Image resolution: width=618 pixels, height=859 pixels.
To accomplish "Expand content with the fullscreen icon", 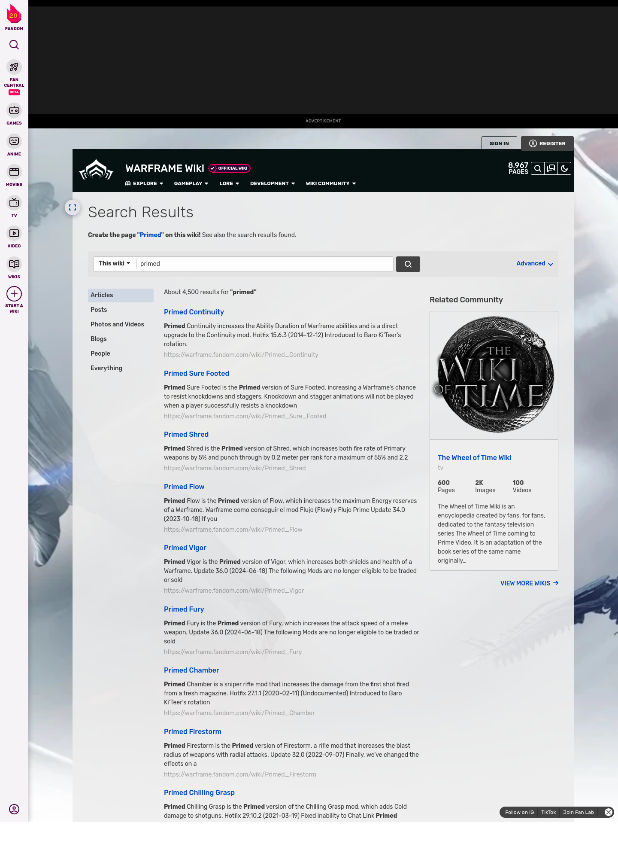I will click(x=73, y=207).
